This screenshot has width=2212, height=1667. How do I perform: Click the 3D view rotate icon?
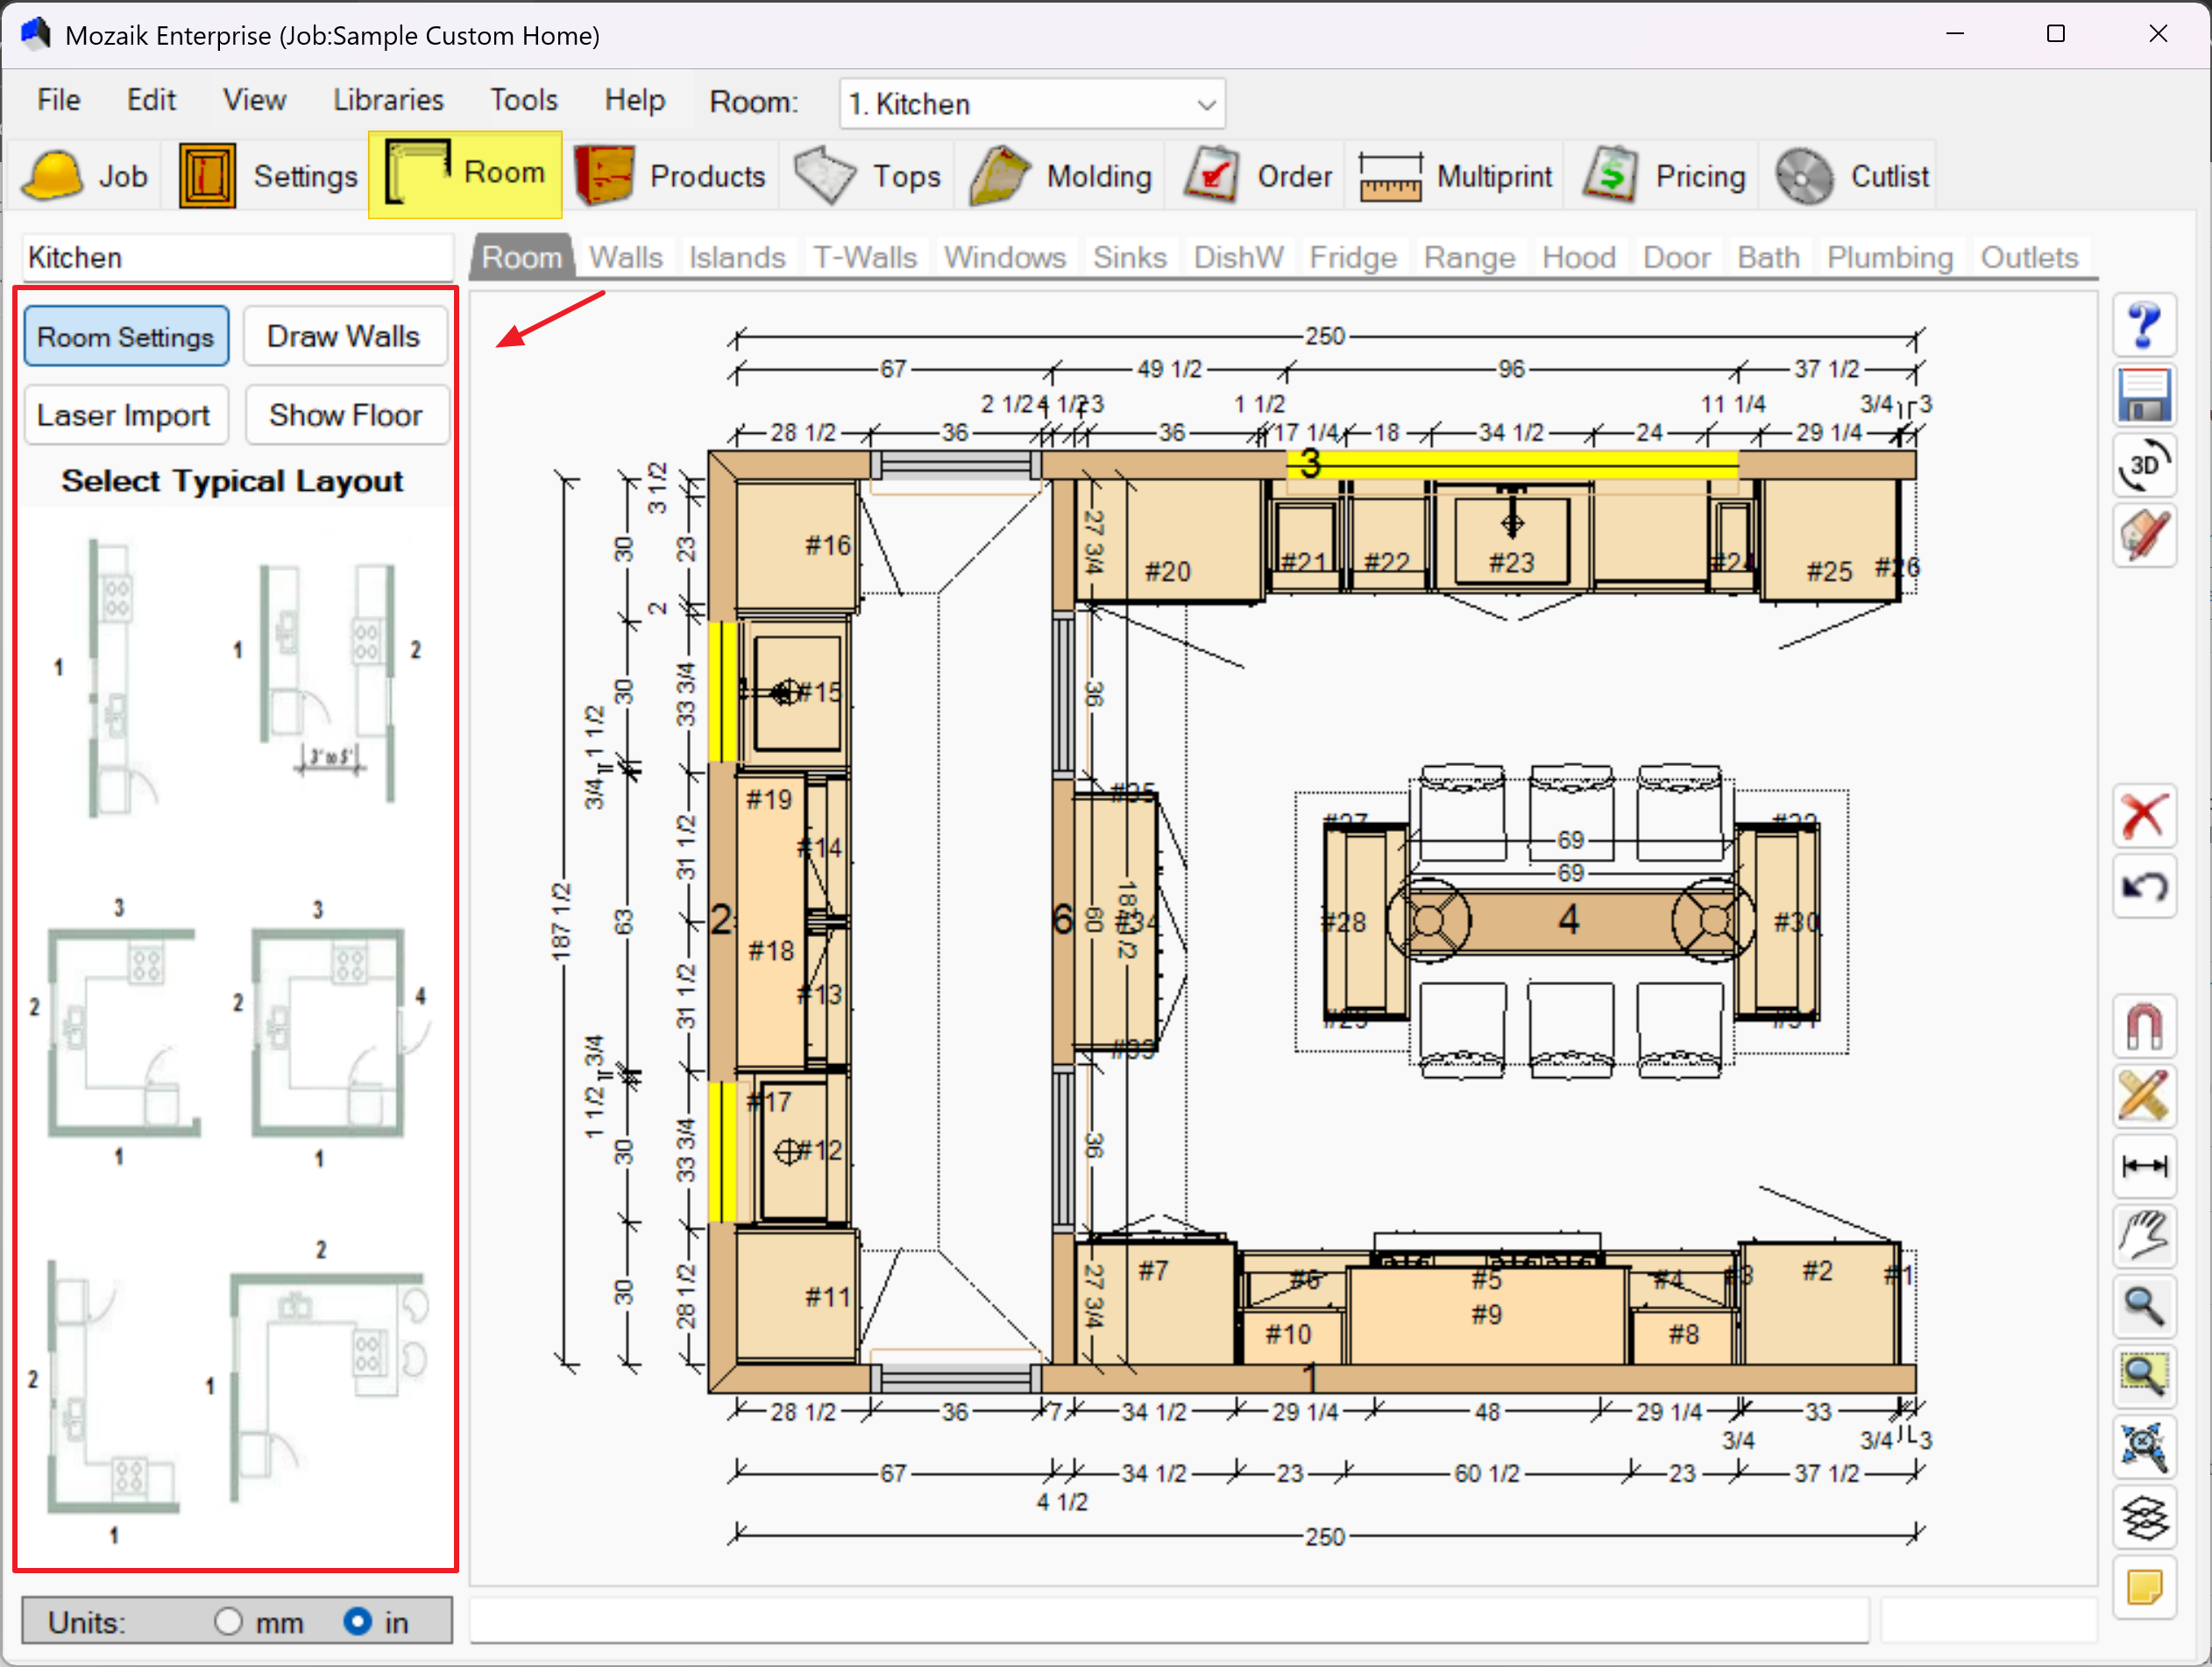click(2143, 466)
